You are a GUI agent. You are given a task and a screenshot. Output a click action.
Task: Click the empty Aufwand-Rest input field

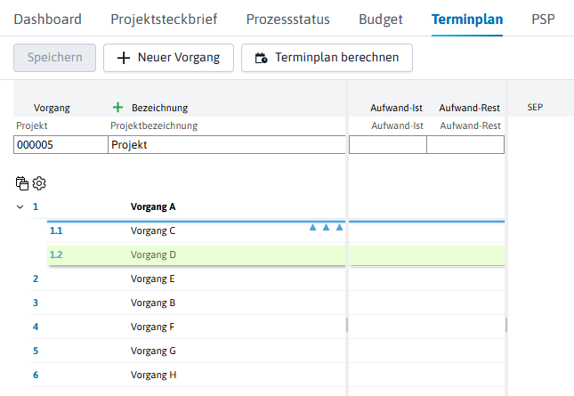tap(465, 144)
